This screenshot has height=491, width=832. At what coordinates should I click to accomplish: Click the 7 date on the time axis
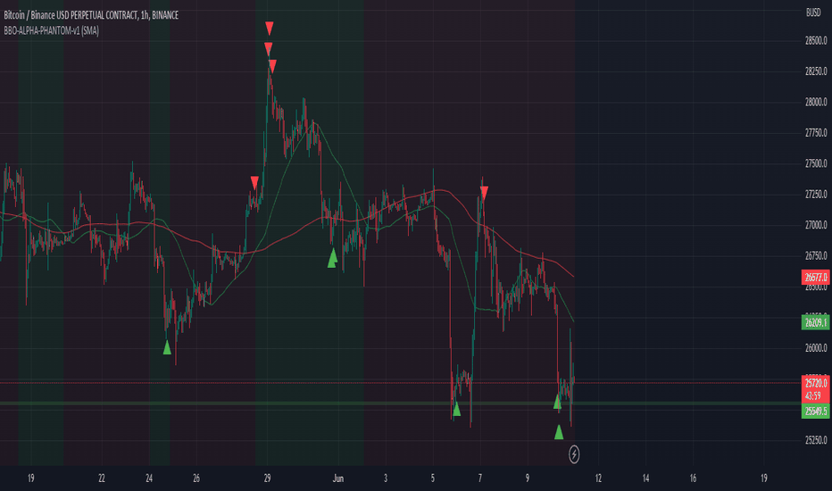pos(480,479)
